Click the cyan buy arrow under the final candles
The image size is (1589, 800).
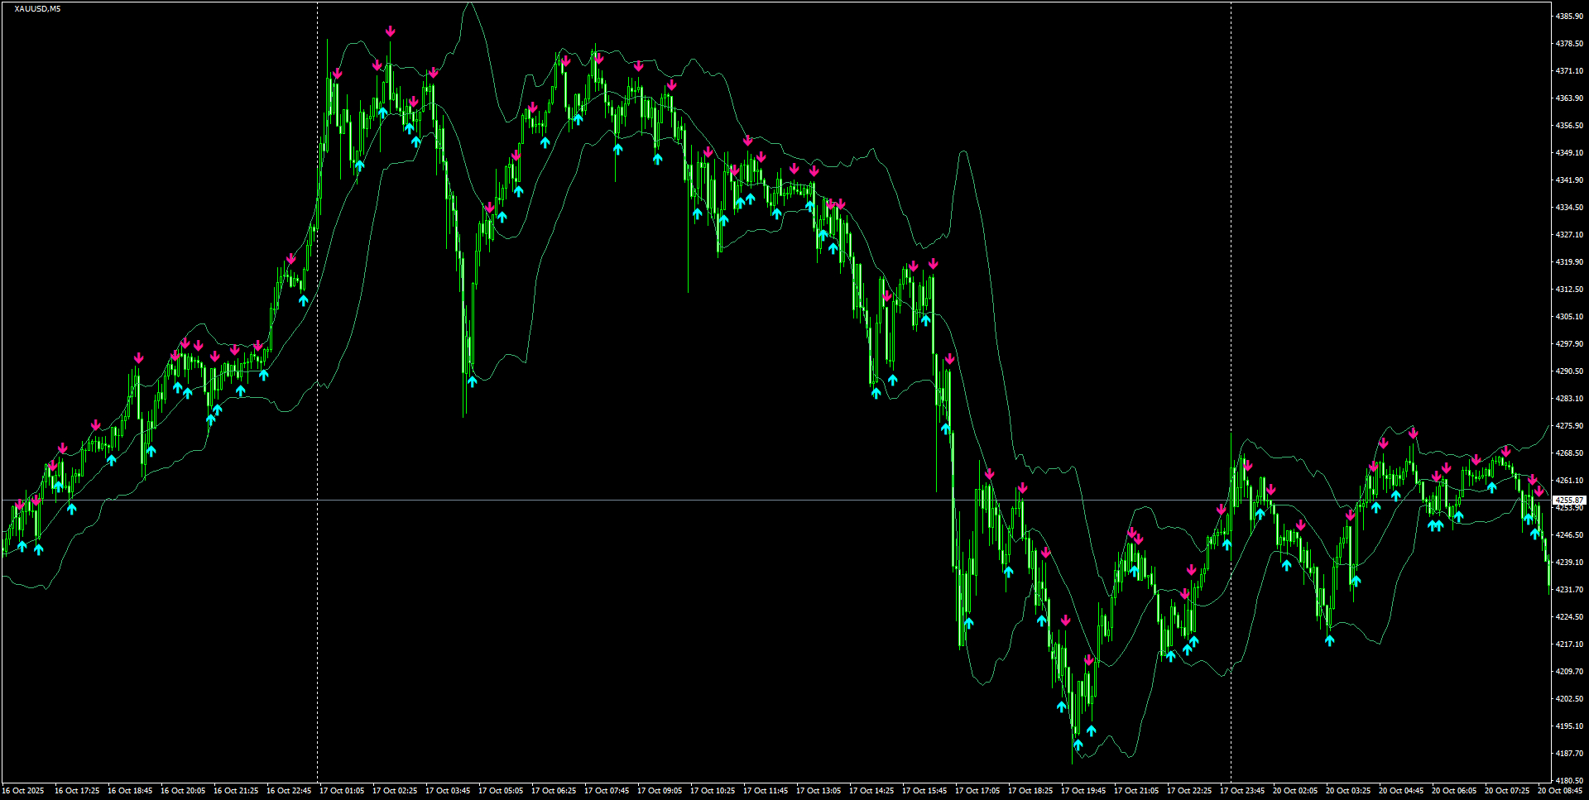[x=1535, y=534]
